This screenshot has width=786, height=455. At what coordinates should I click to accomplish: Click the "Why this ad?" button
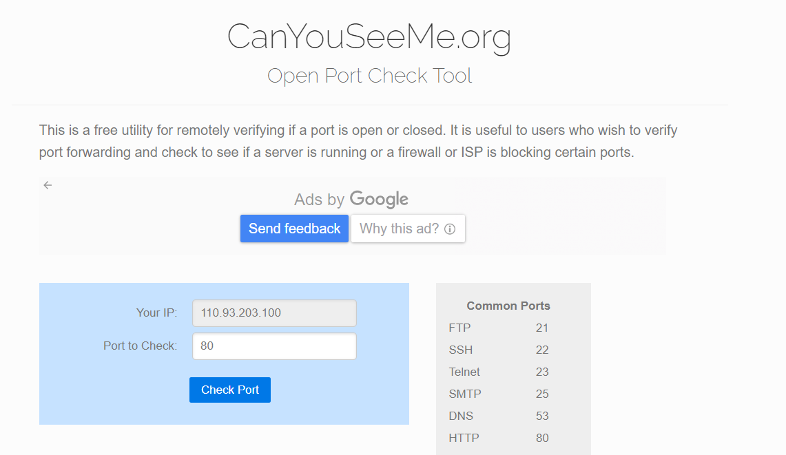408,229
